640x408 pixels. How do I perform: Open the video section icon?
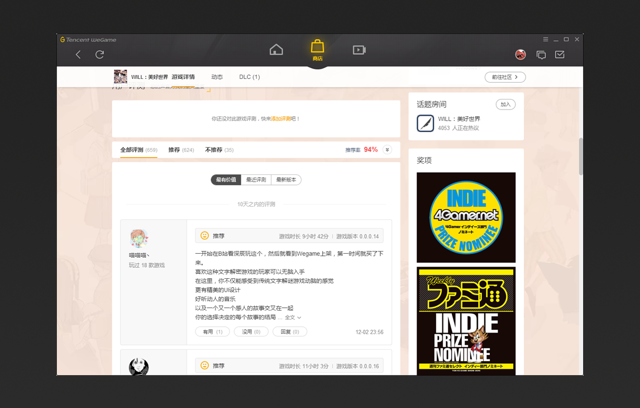pyautogui.click(x=359, y=50)
